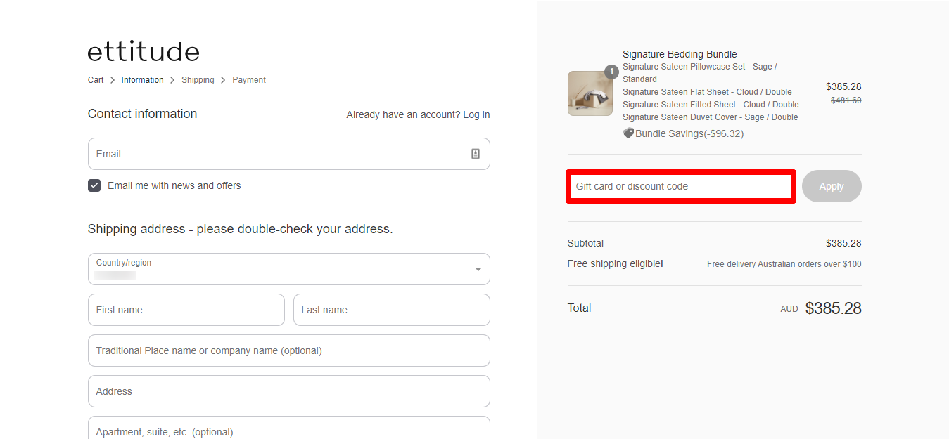Viewport: 949px width, 439px height.
Task: Click the Log in link
Action: [x=476, y=114]
